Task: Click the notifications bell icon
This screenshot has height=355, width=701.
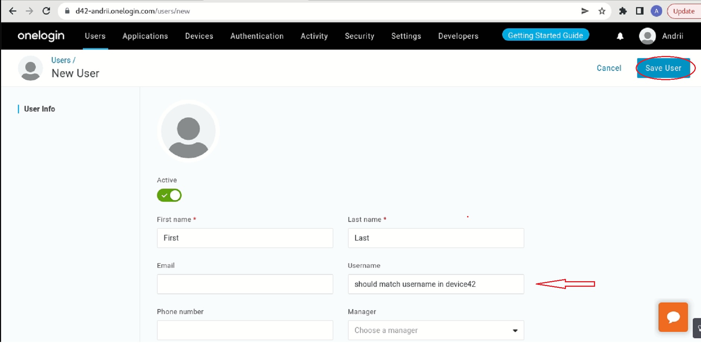Action: [x=620, y=36]
